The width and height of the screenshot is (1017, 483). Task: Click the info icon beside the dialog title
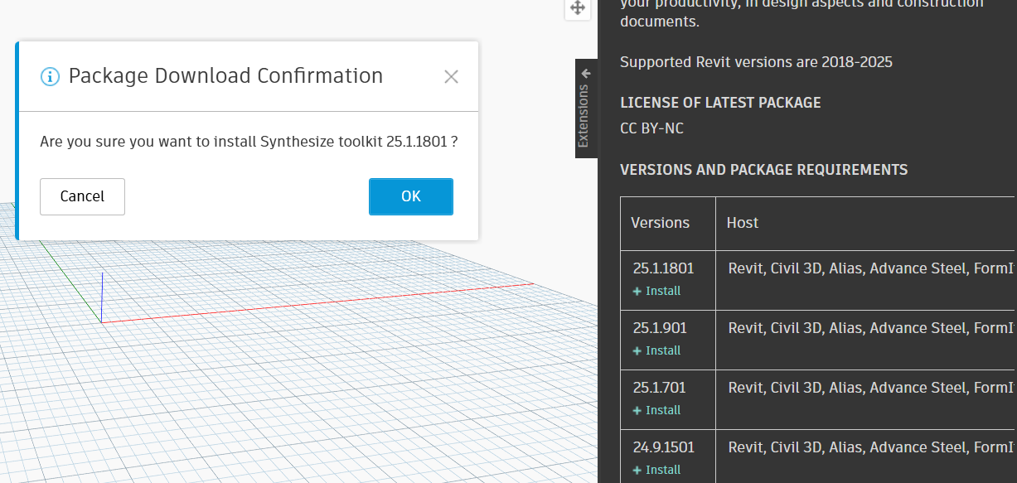click(x=50, y=77)
